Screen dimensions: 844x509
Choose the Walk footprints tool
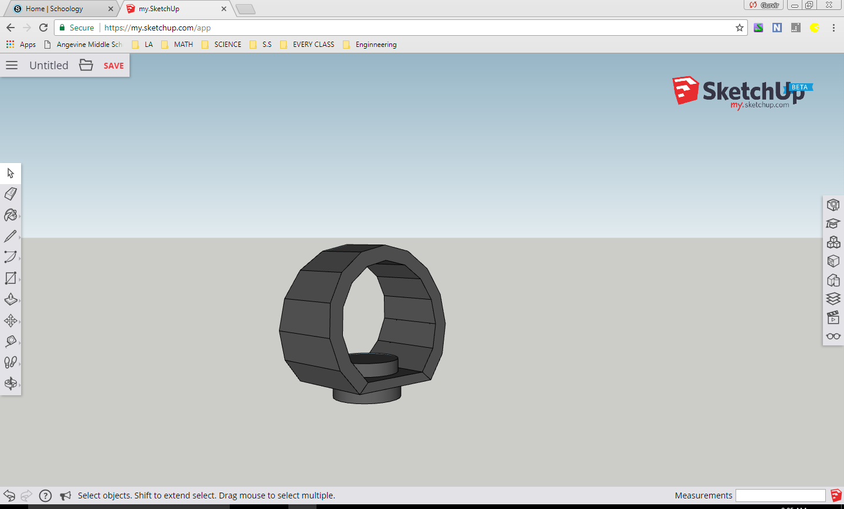point(11,362)
